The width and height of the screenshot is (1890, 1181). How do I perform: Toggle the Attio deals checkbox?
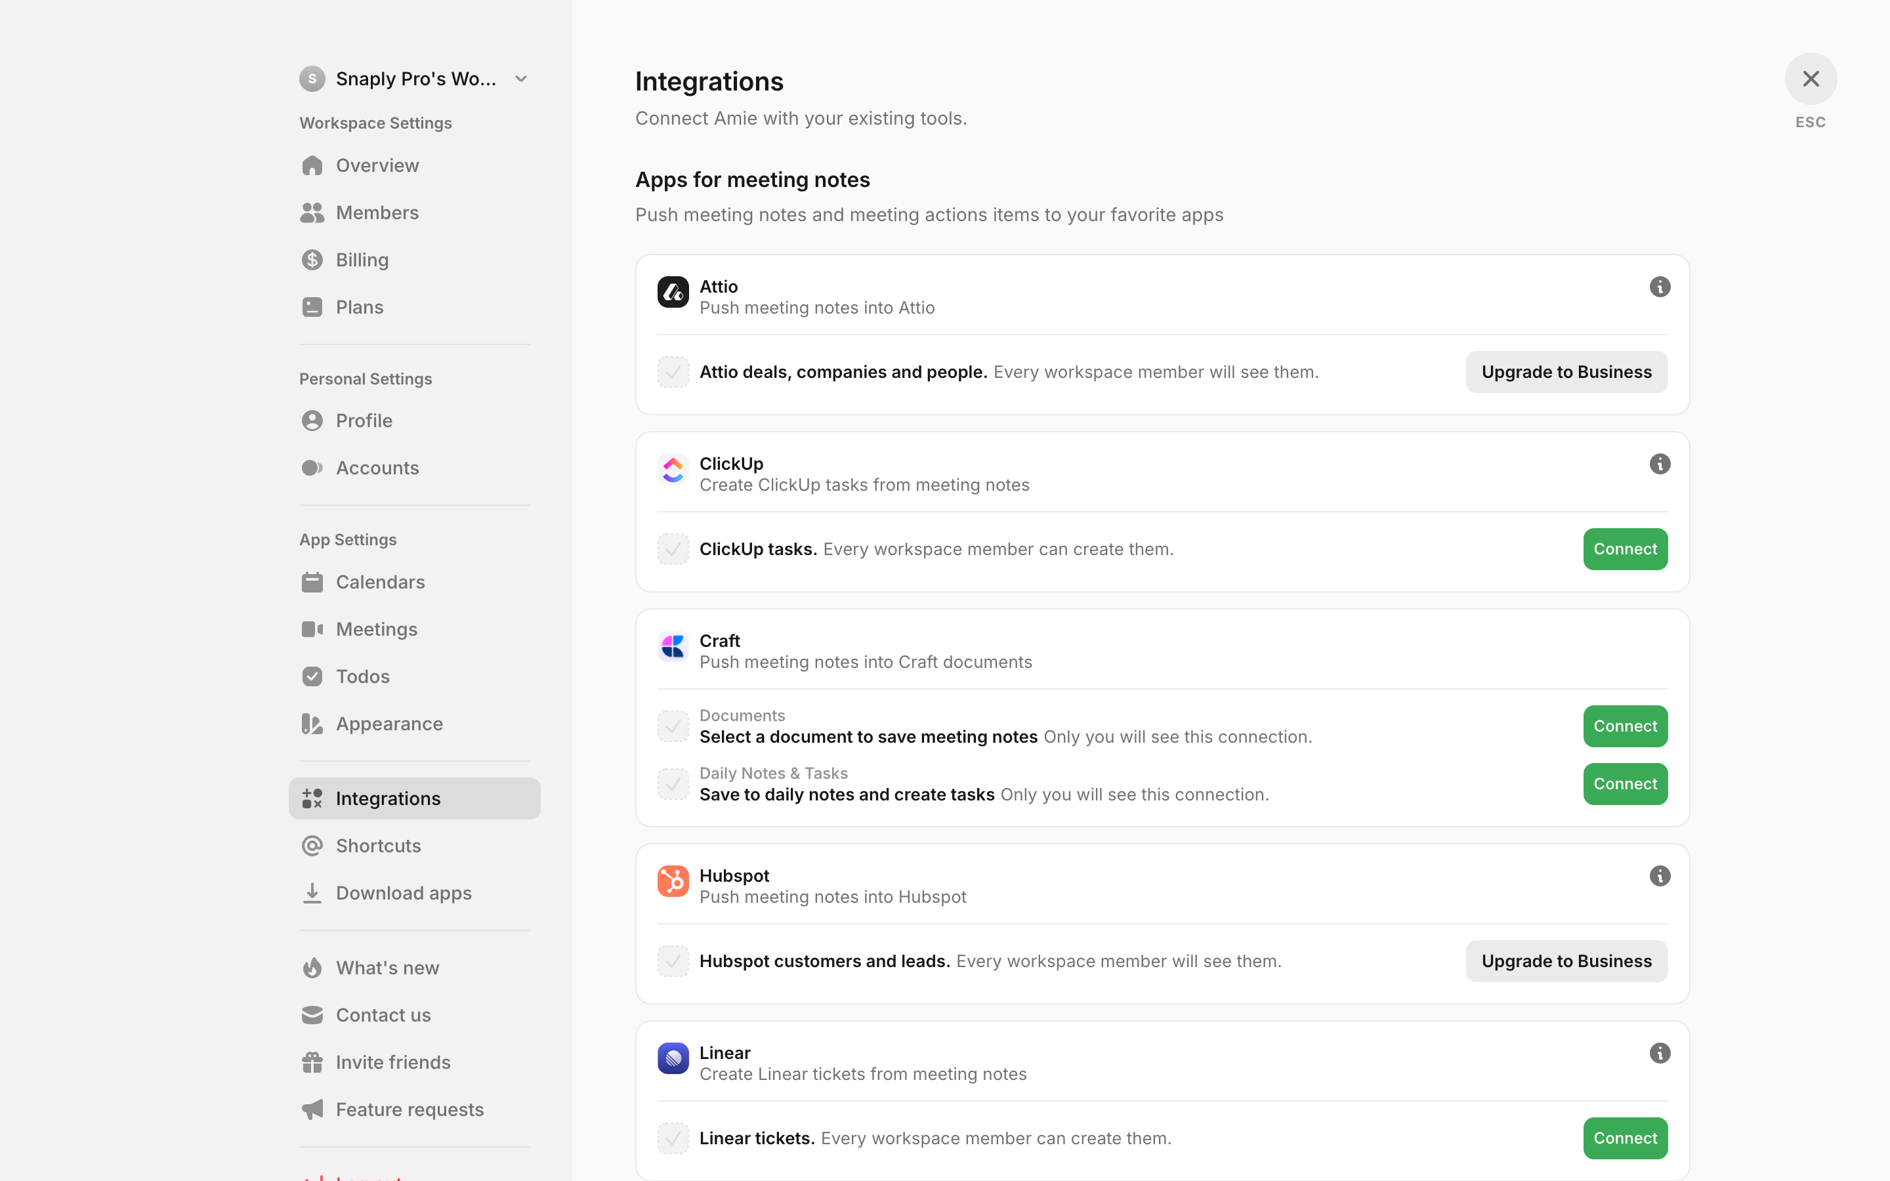(x=673, y=372)
